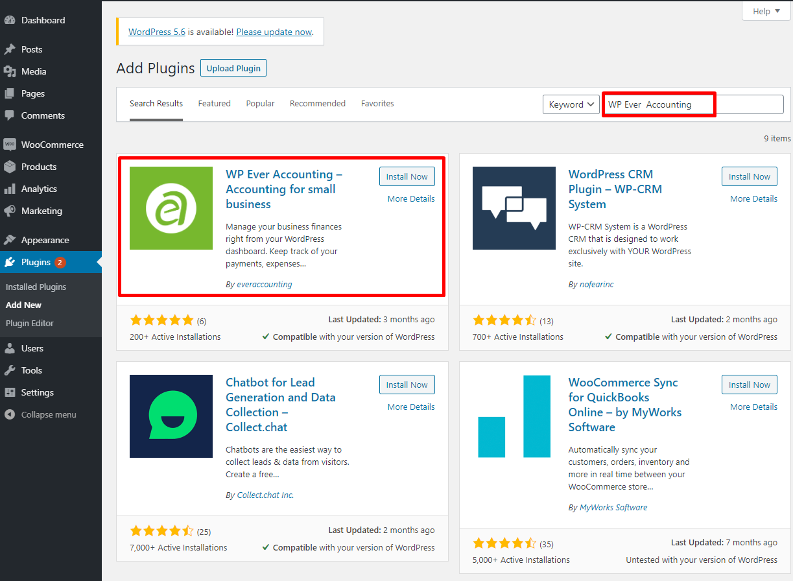
Task: Click the five-star rating of WP Ever Accounting
Action: pos(162,320)
